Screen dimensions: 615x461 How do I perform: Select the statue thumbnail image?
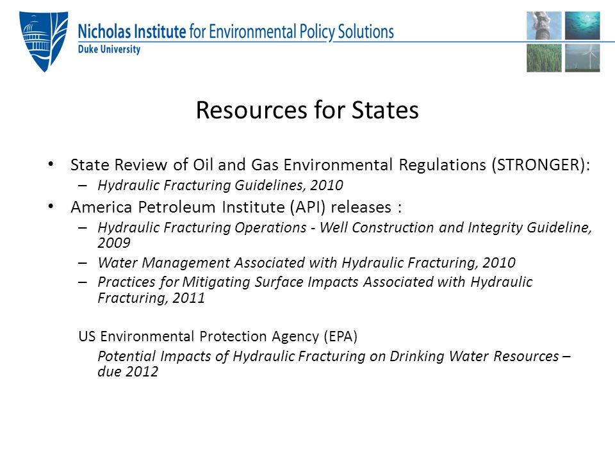pyautogui.click(x=544, y=26)
